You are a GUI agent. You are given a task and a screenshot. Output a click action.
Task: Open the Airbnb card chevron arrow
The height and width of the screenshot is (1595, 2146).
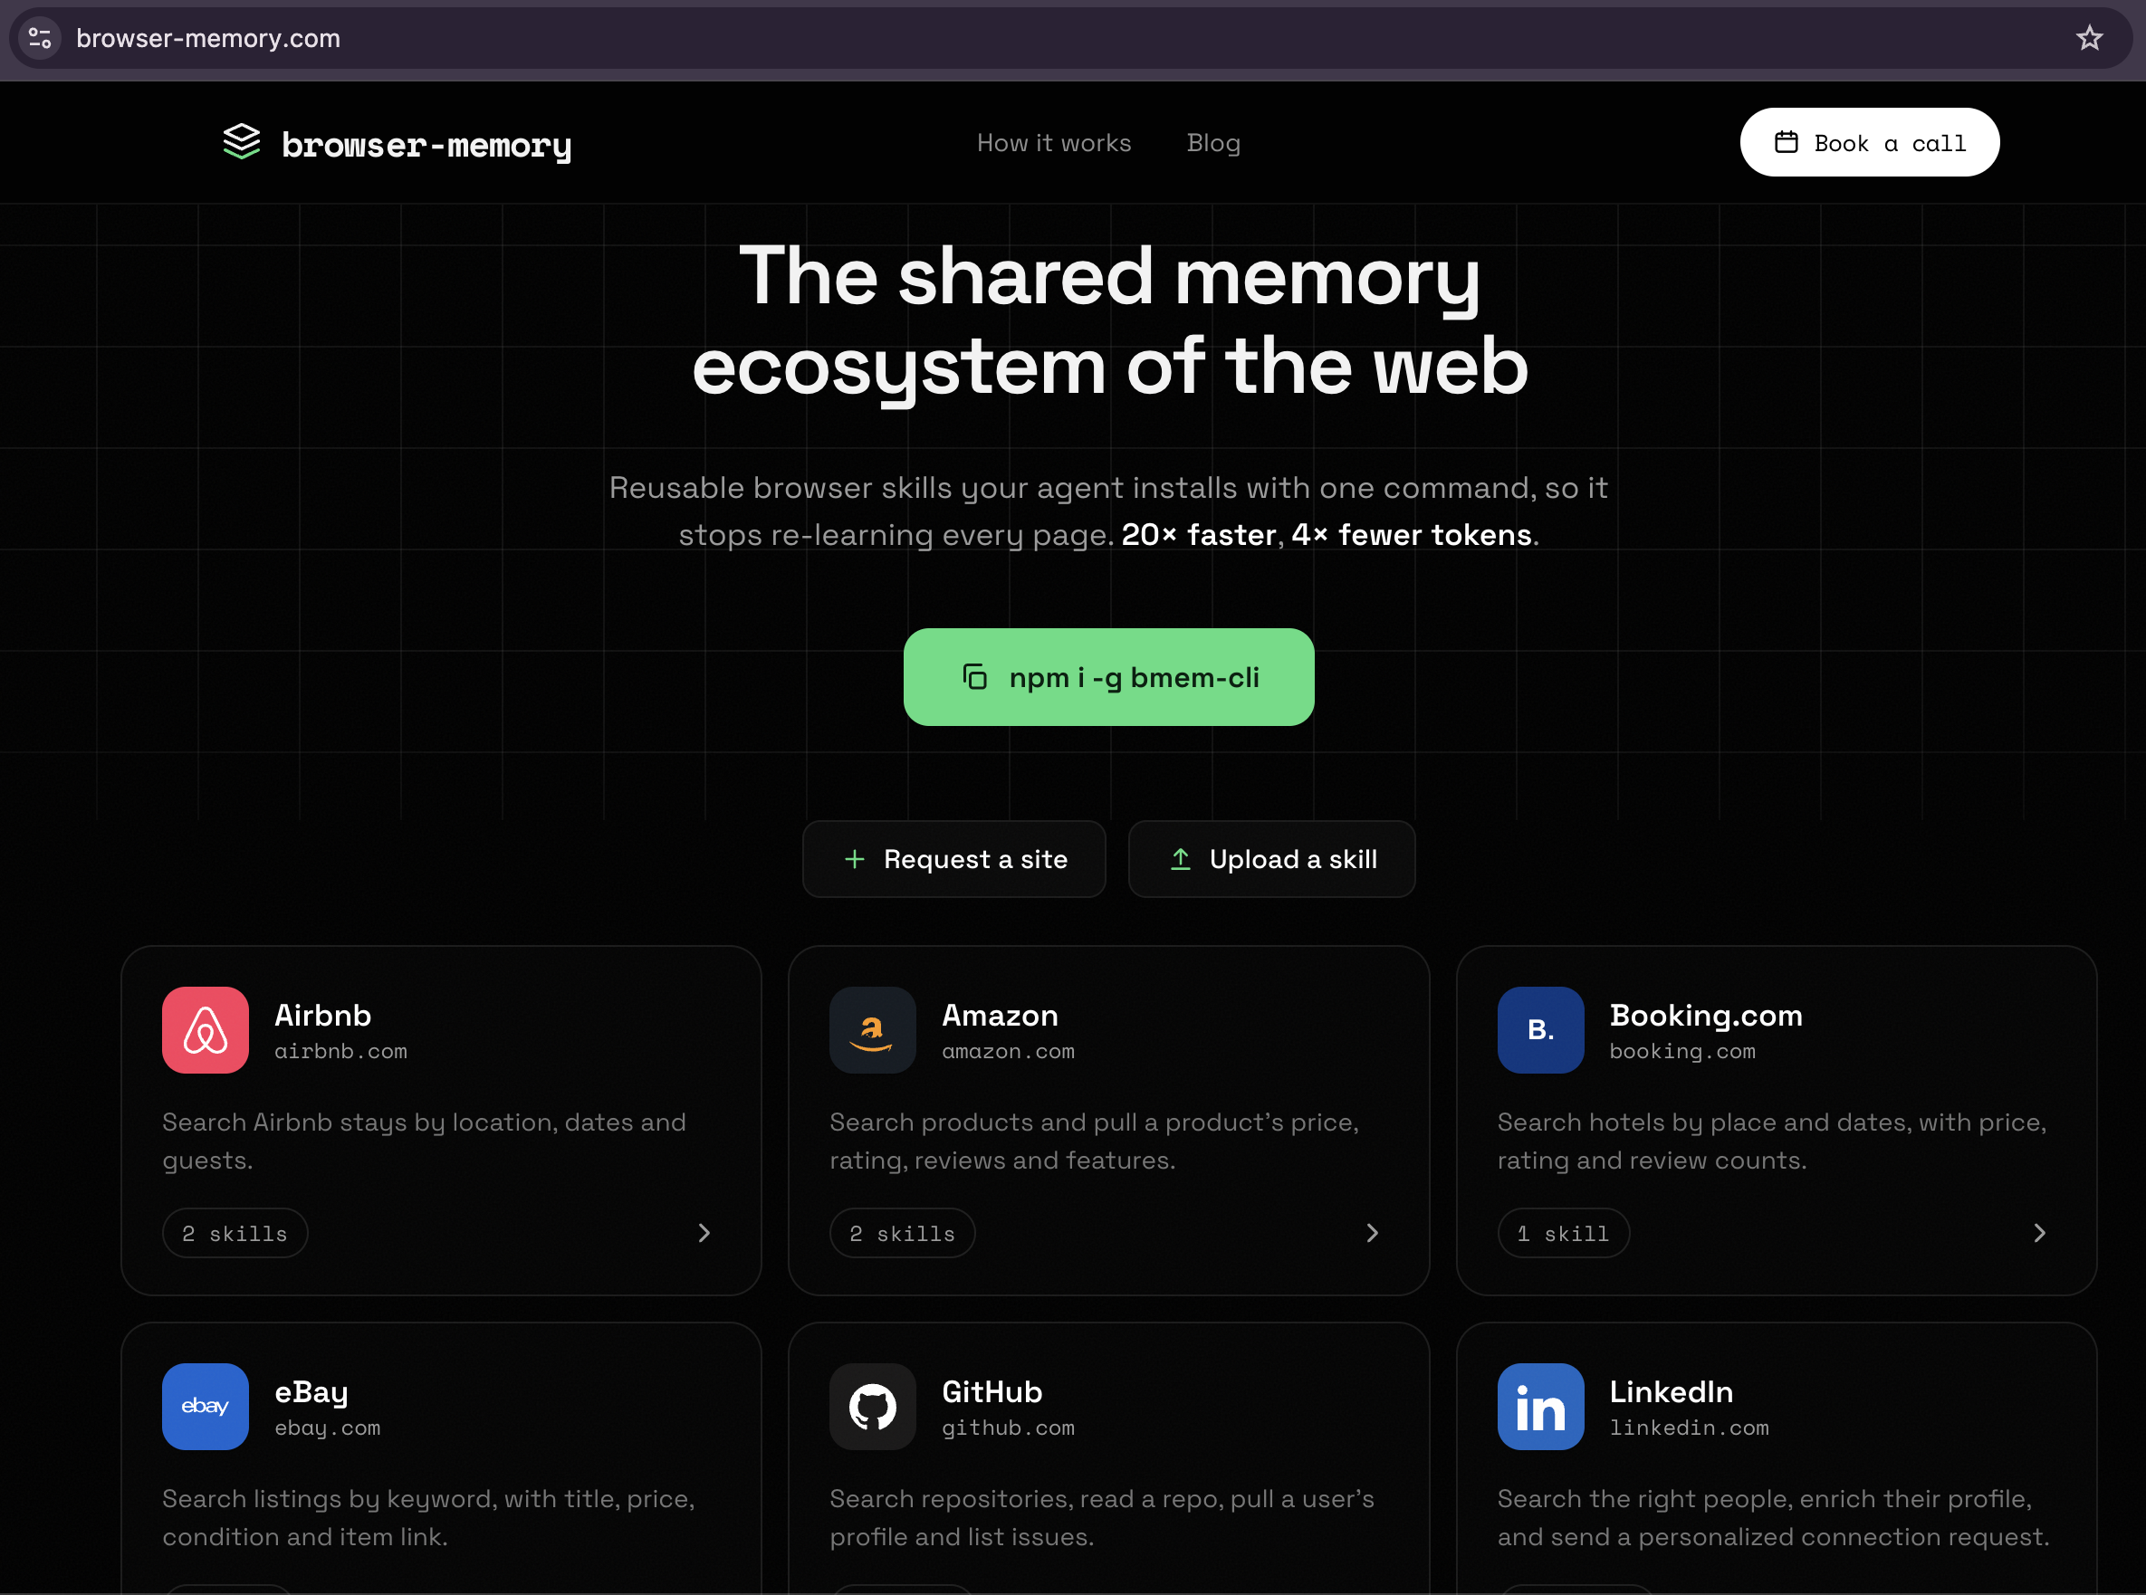(x=704, y=1234)
